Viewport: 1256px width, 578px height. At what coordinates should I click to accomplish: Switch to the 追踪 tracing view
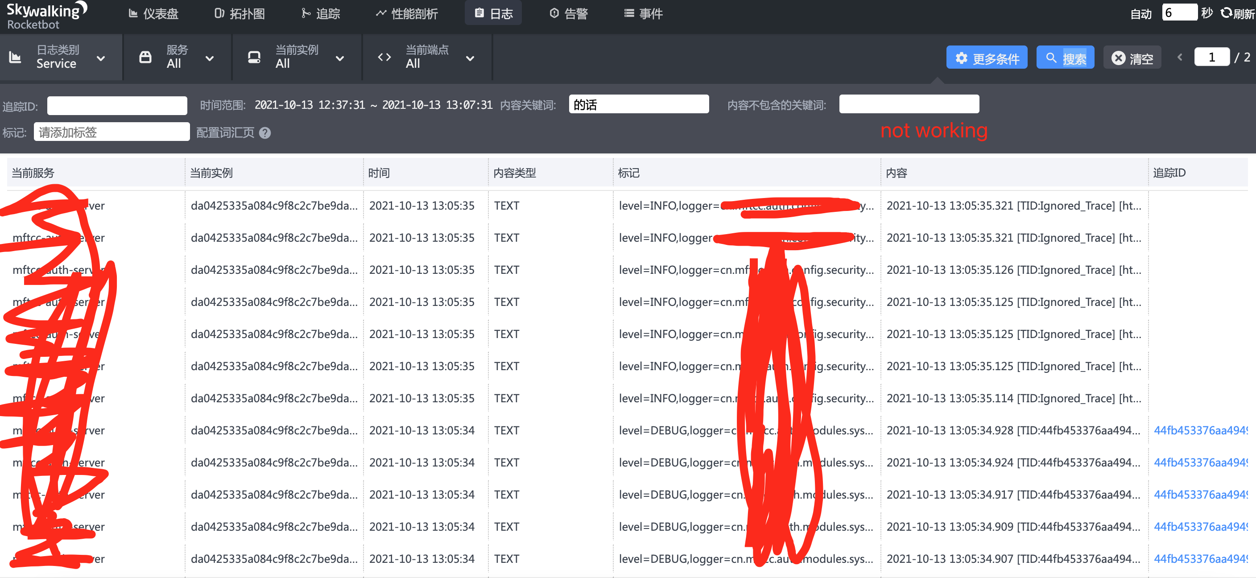pyautogui.click(x=321, y=13)
